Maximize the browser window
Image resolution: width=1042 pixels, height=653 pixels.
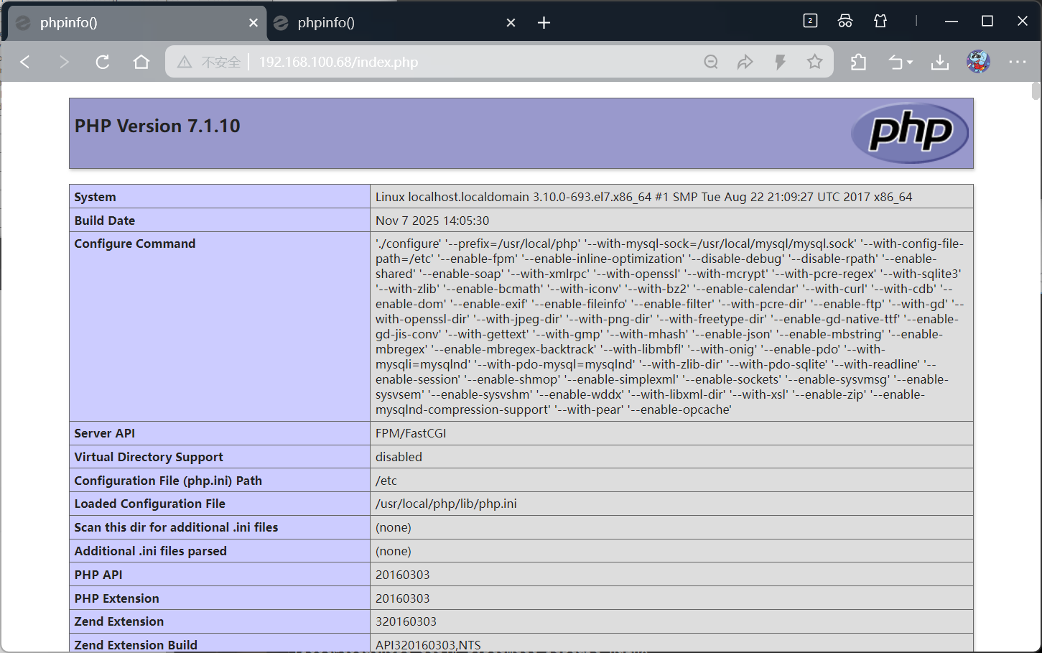[987, 22]
